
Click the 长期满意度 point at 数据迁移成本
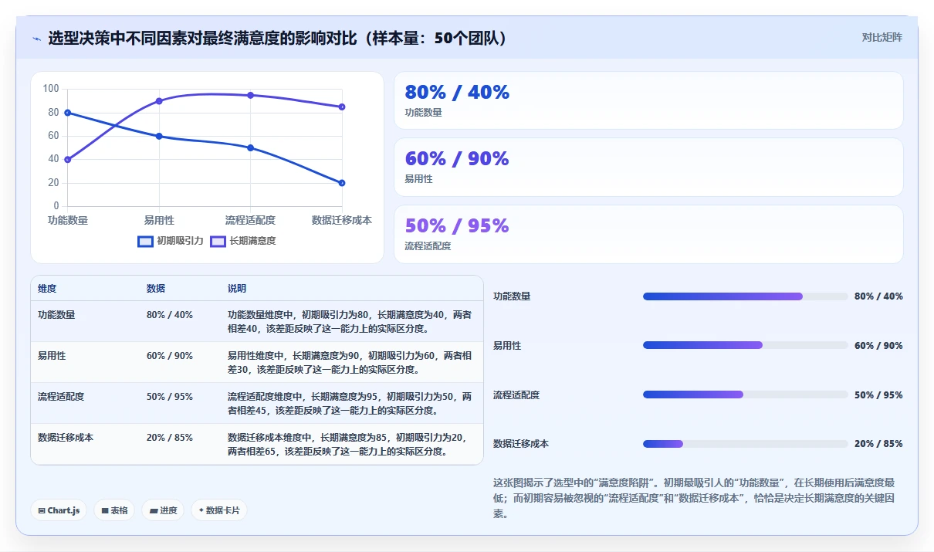click(341, 107)
